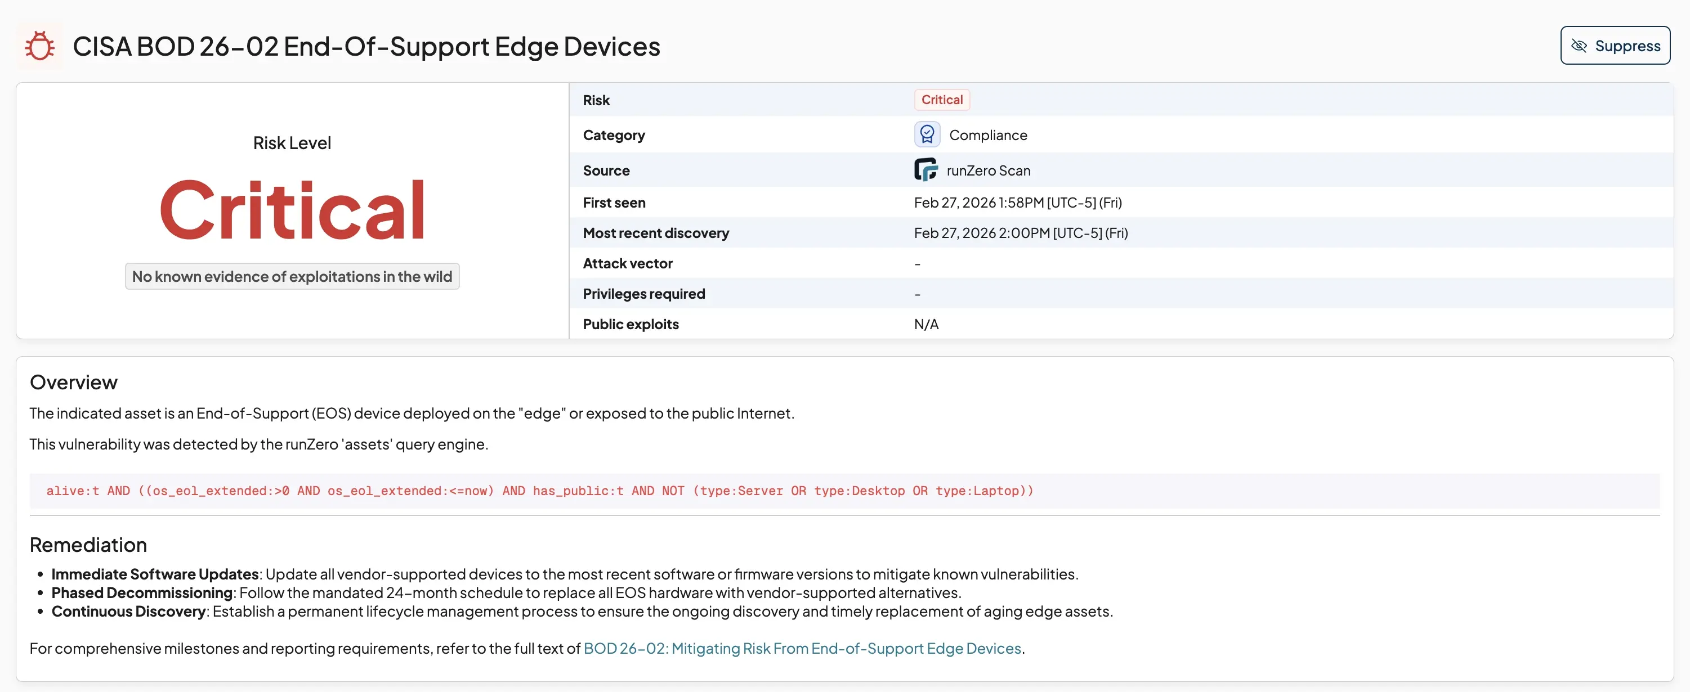Click the page title CISA BOD 26-02

tap(366, 47)
